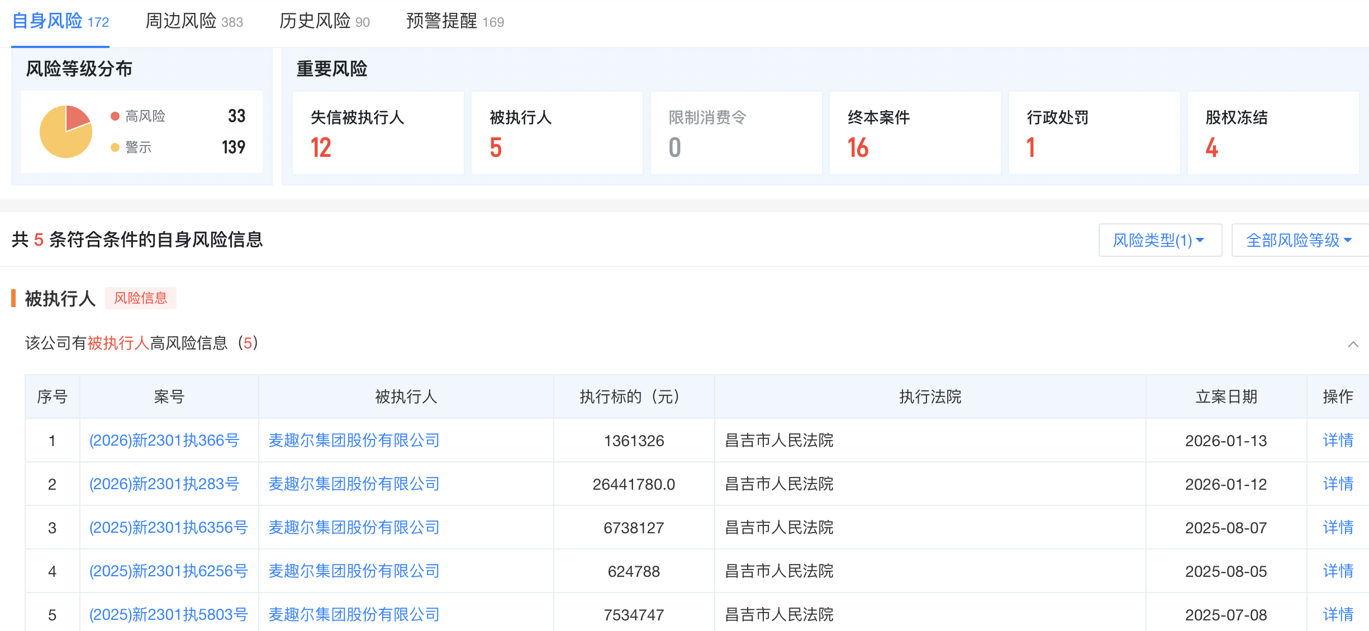1369x631 pixels.
Task: Click the 股权冻结 card showing 4
Action: click(x=1273, y=133)
